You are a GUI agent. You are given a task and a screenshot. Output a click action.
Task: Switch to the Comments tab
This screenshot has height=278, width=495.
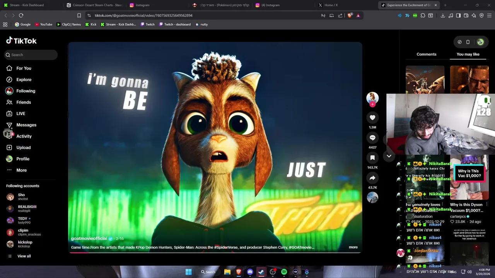pyautogui.click(x=426, y=54)
